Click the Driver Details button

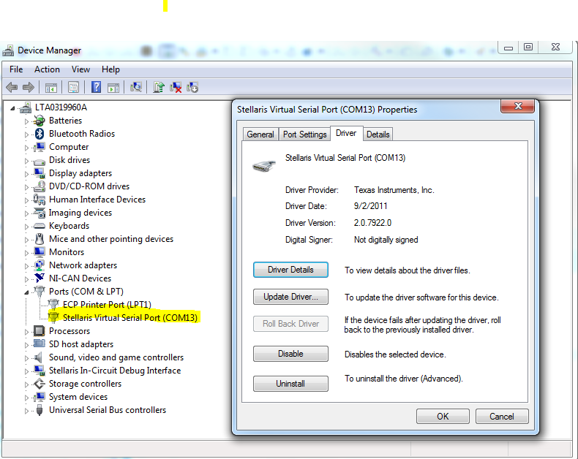click(x=290, y=270)
